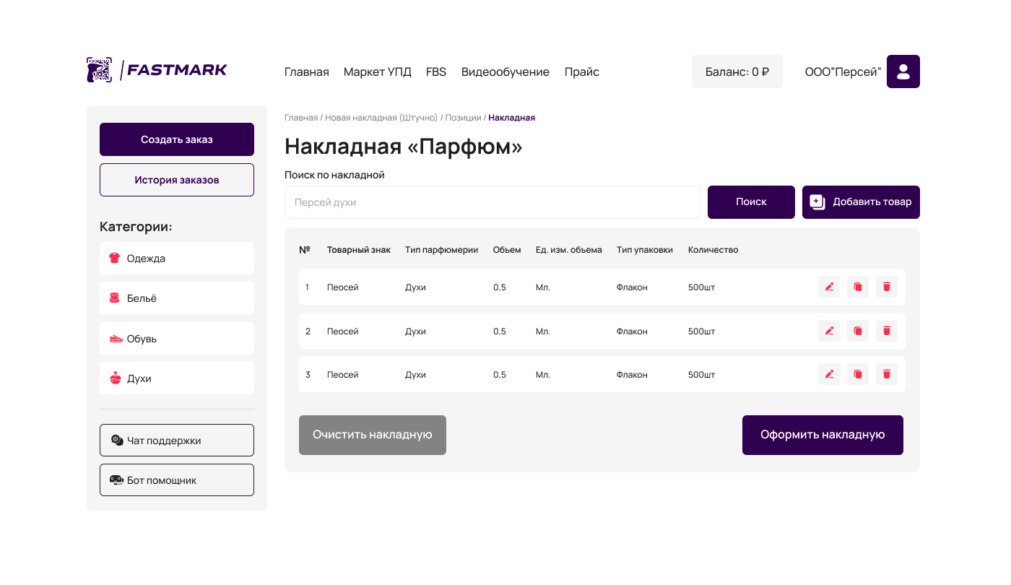Click Позиции breadcrumb link

point(463,117)
